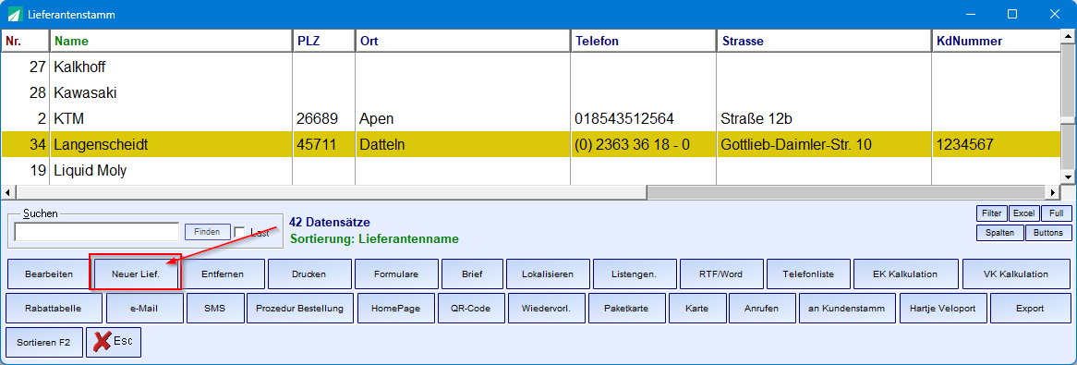The width and height of the screenshot is (1077, 365).
Task: Click the Apen city cell
Action: pyautogui.click(x=463, y=119)
